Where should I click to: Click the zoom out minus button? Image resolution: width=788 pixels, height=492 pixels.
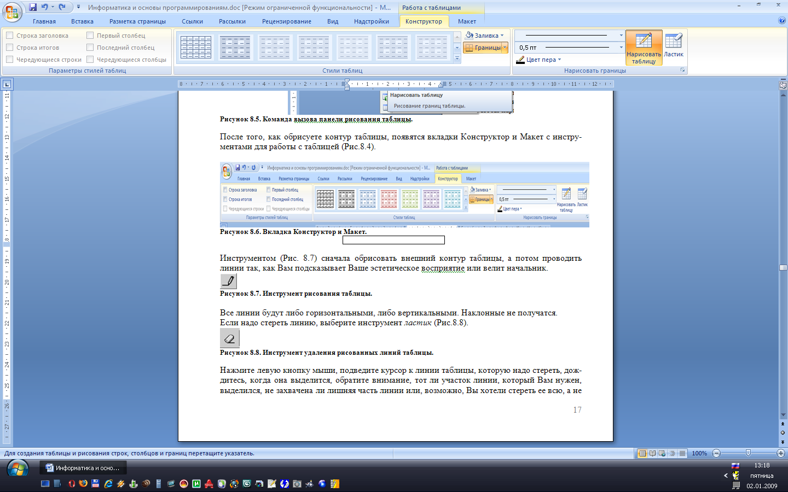pos(716,453)
